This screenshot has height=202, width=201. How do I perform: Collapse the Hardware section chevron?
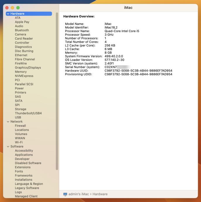[x=8, y=14]
